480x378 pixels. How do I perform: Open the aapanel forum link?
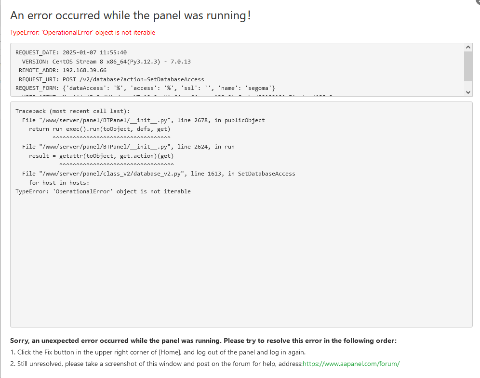pos(351,364)
